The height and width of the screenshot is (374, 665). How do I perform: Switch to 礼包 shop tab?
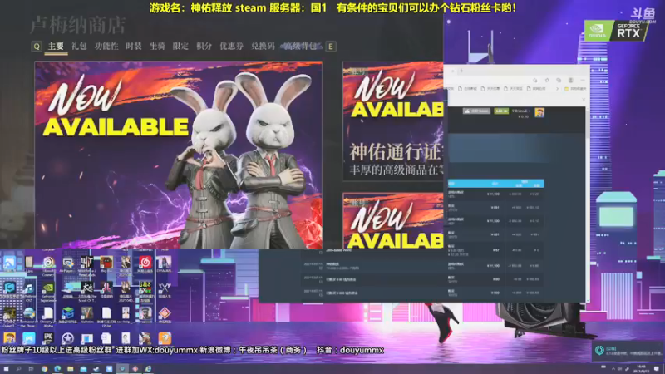point(79,47)
